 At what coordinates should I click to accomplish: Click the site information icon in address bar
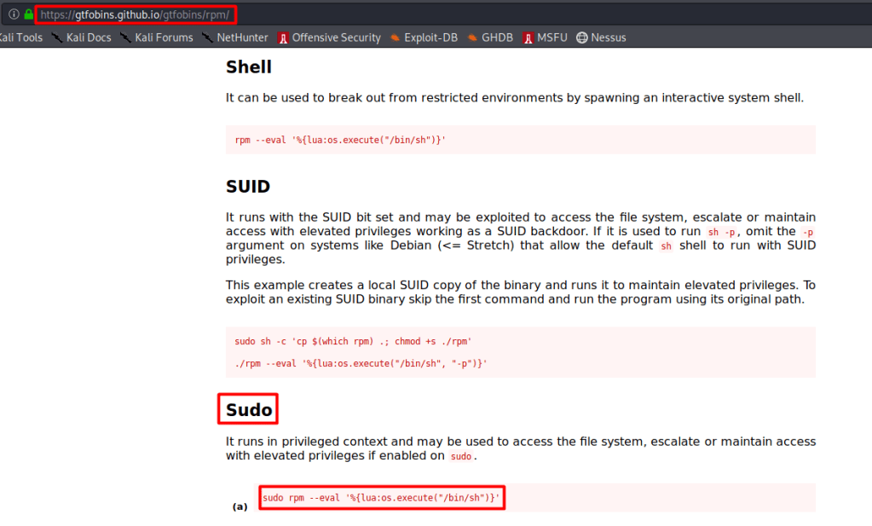pos(14,14)
